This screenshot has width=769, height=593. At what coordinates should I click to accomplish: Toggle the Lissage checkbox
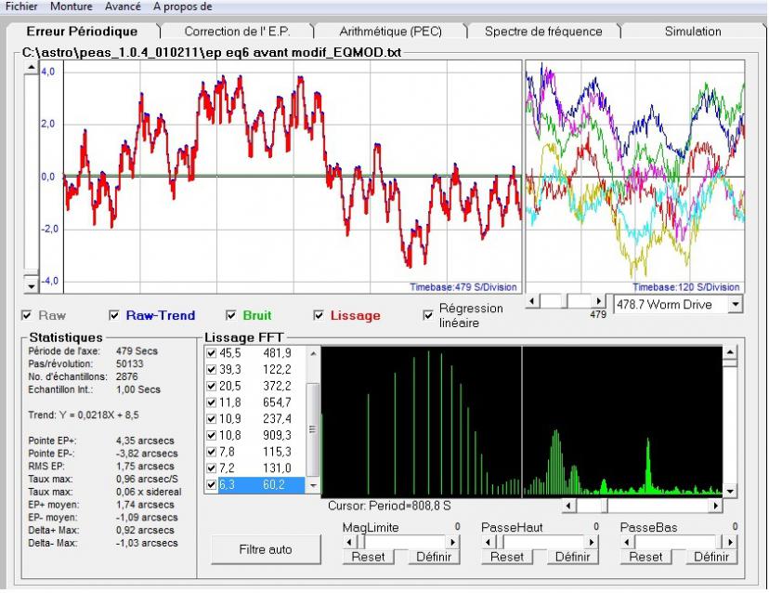click(x=319, y=316)
